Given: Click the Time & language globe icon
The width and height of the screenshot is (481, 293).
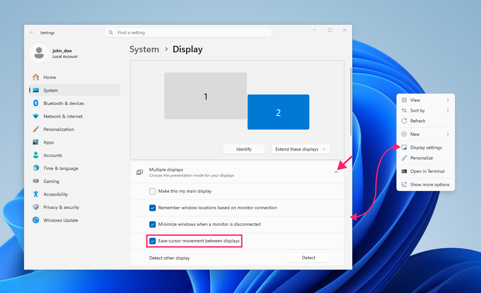Looking at the screenshot, I should tap(36, 168).
